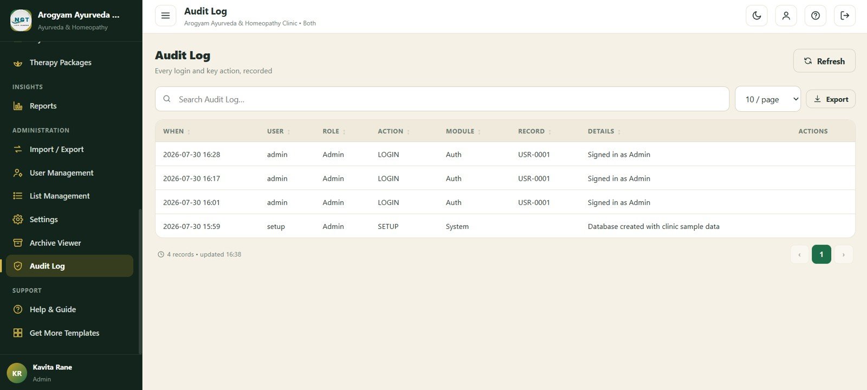The image size is (867, 390).
Task: Go to User Management page
Action: coord(69,173)
